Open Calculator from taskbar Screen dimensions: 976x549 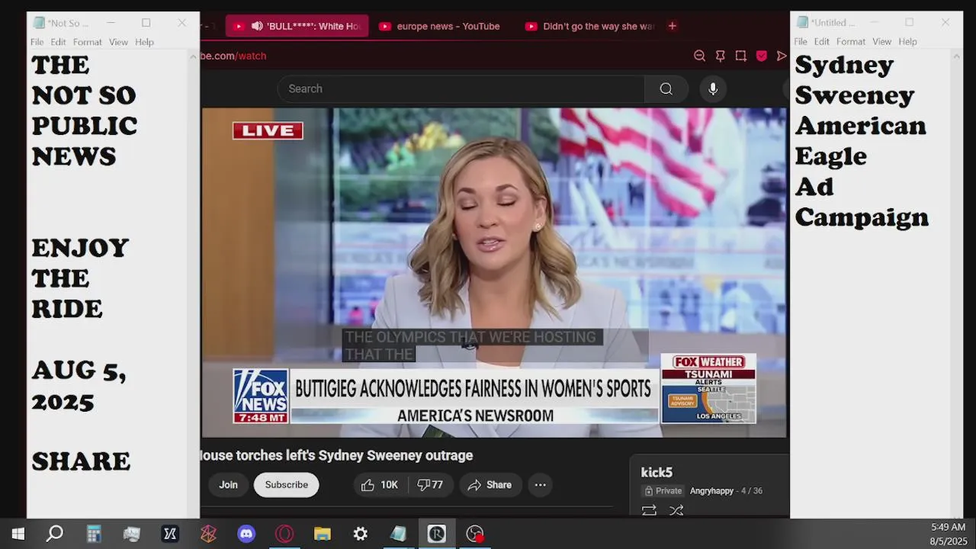94,534
